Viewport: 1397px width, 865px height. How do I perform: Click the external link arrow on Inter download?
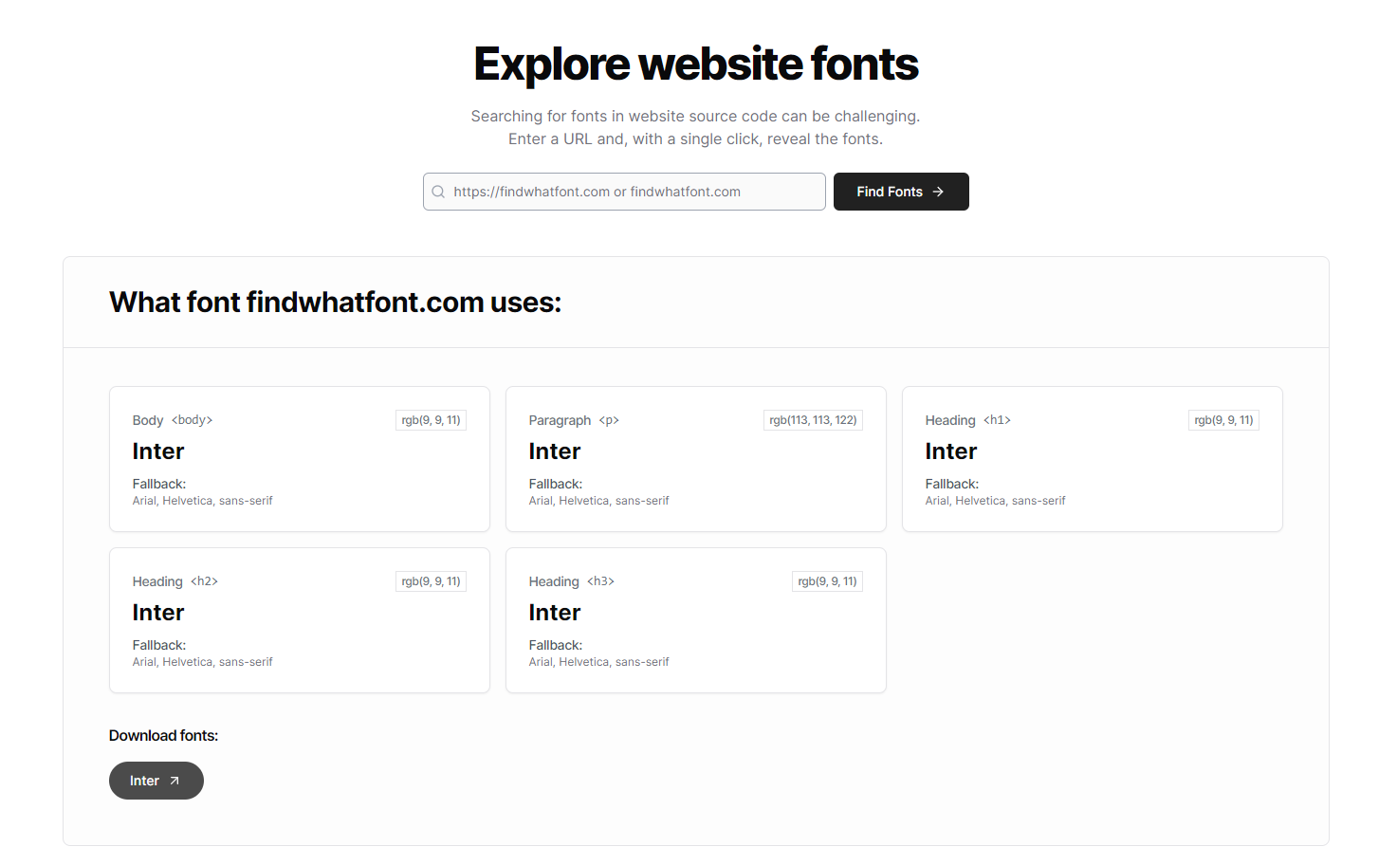tap(175, 781)
